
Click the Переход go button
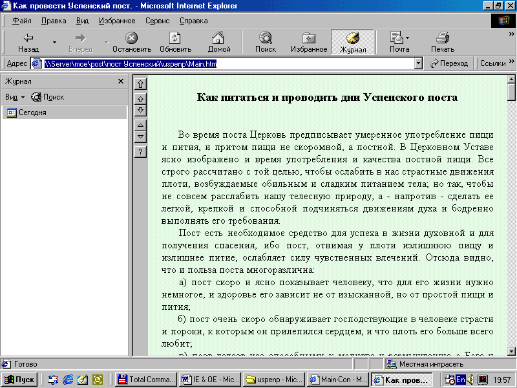pos(449,63)
